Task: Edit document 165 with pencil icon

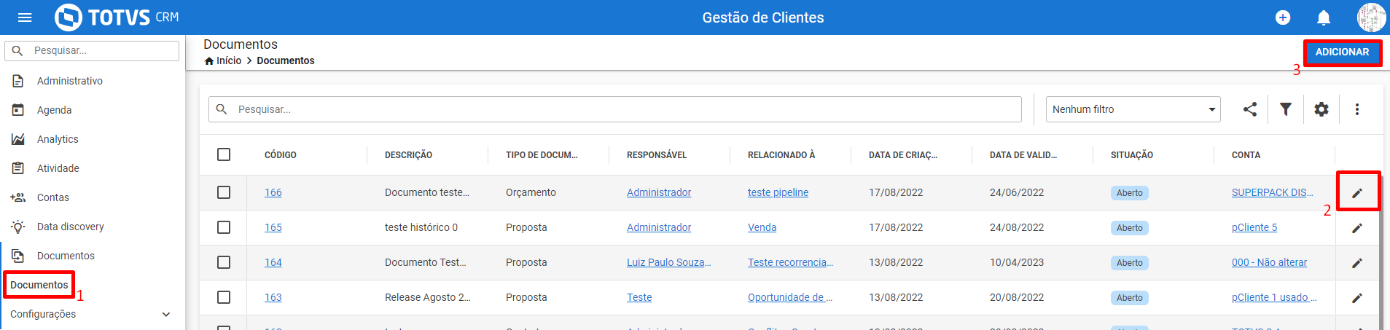Action: tap(1357, 228)
